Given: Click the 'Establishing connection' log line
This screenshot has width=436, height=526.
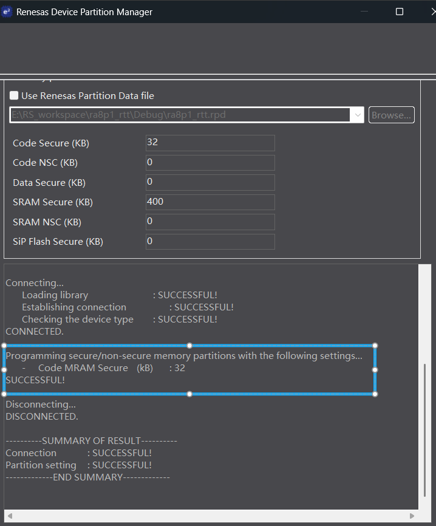Looking at the screenshot, I should click(x=128, y=307).
